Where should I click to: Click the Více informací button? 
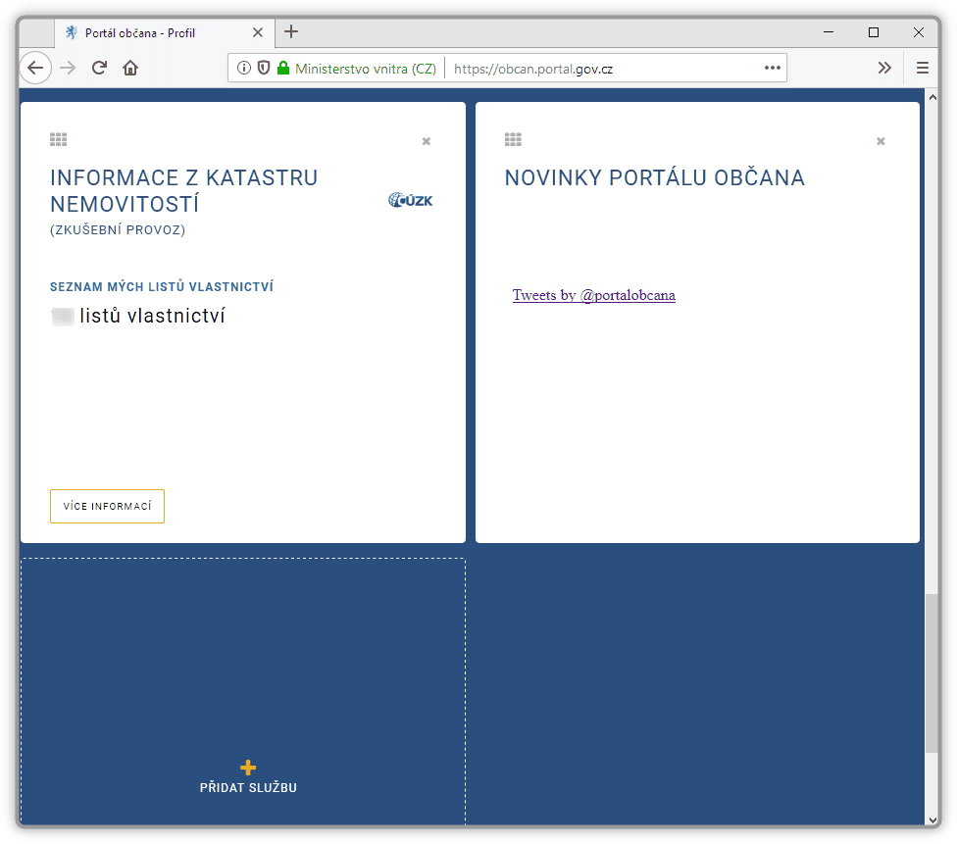click(x=107, y=507)
